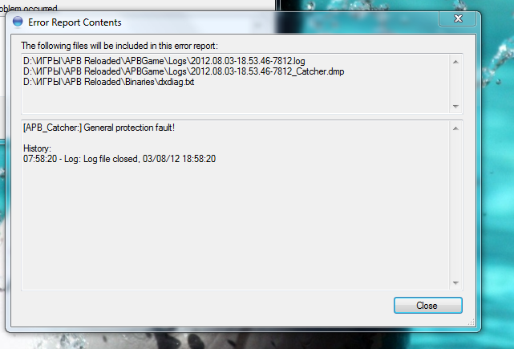Click the Close button
The height and width of the screenshot is (349, 514).
[x=427, y=306]
